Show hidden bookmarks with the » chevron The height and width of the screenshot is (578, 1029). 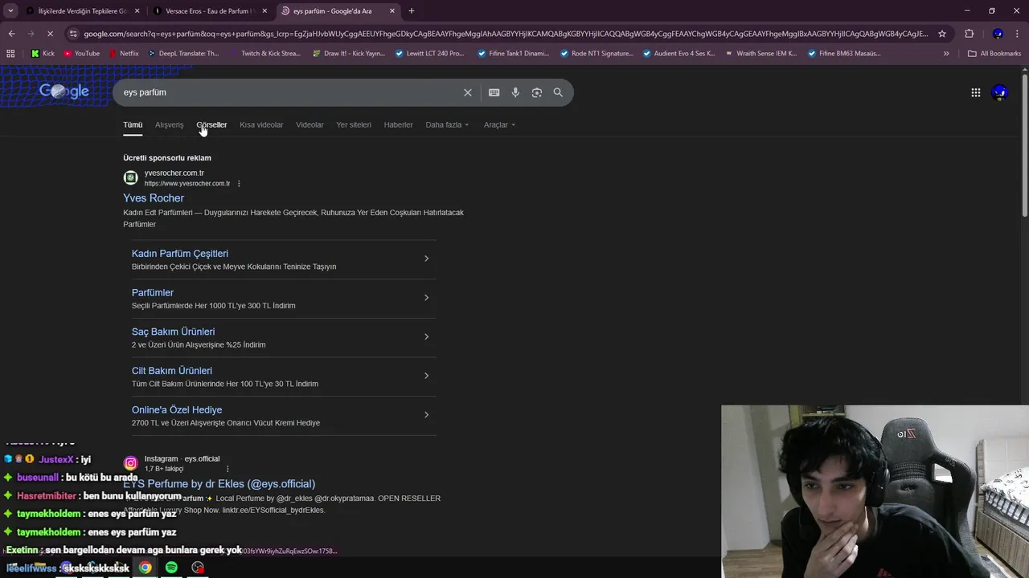946,54
